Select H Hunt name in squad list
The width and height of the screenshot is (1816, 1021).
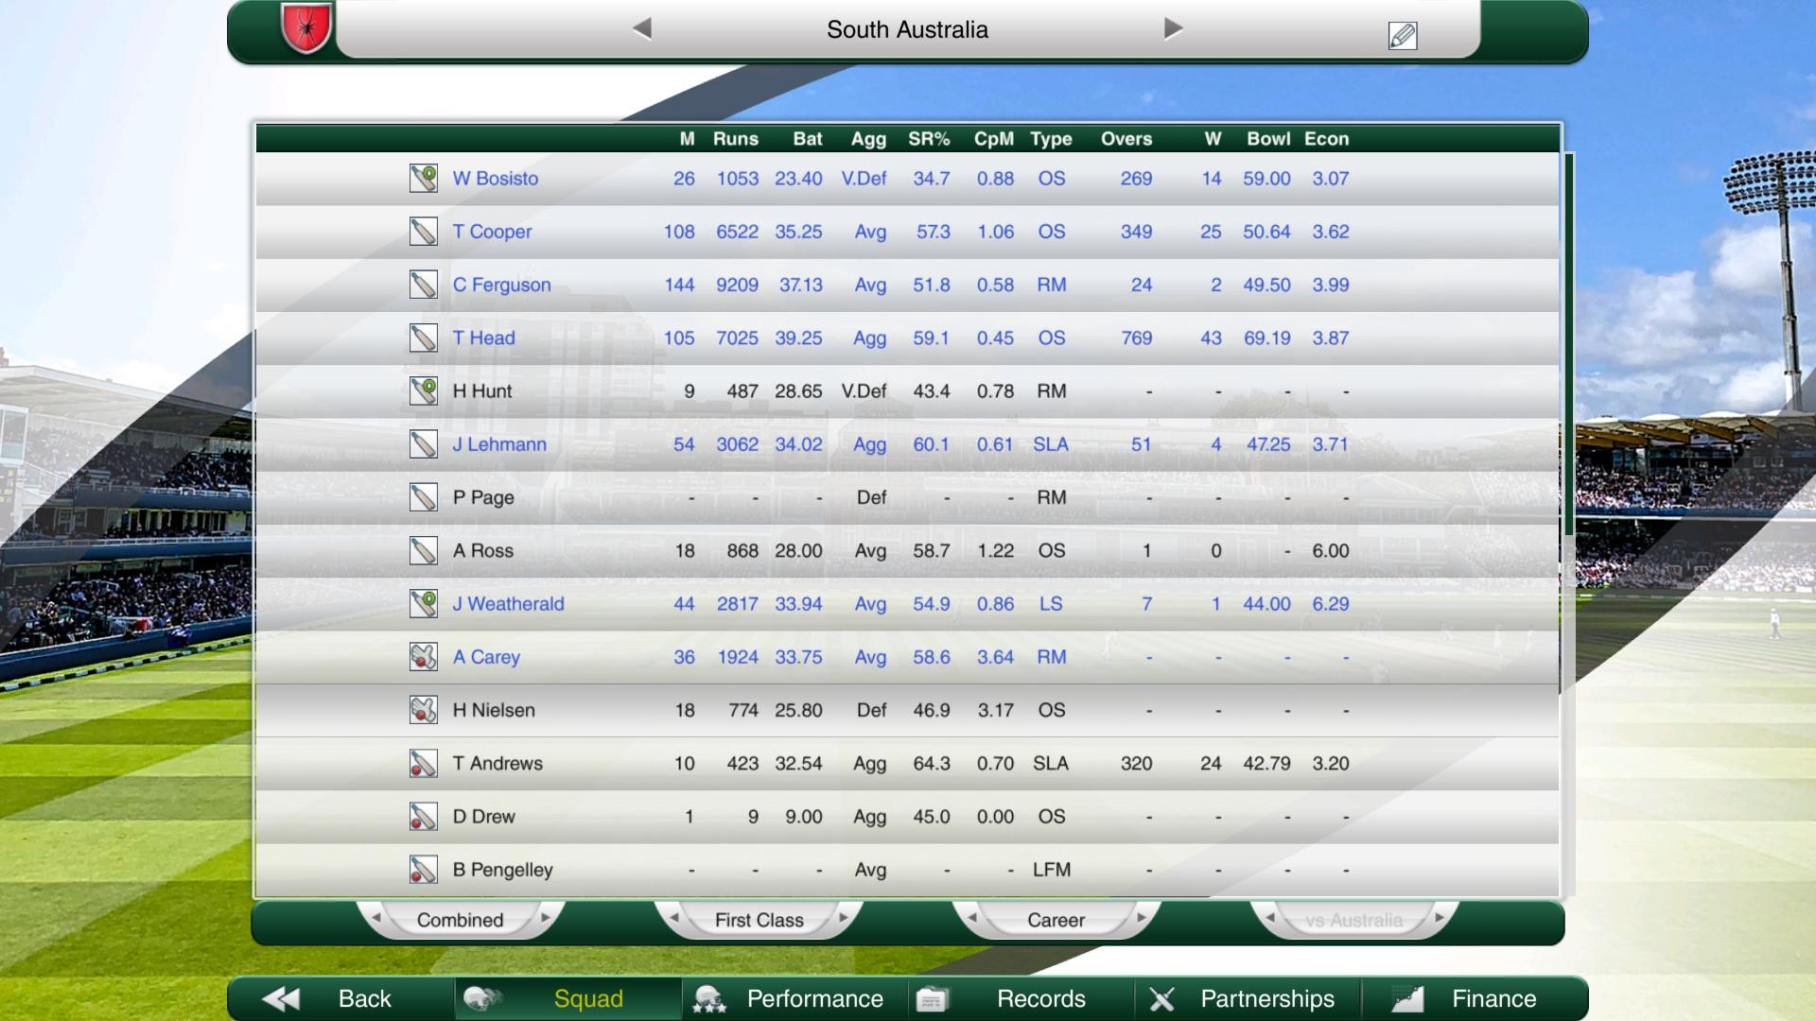(x=481, y=391)
